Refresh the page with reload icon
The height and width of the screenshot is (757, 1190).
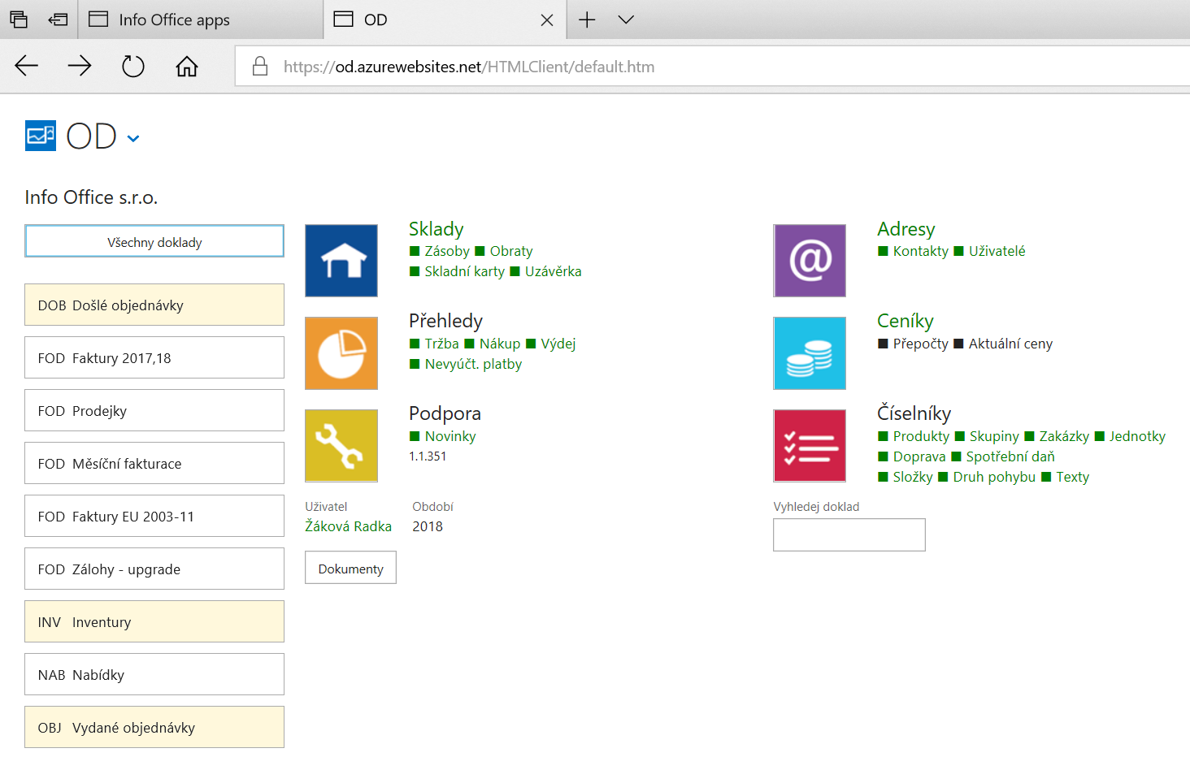[x=133, y=67]
